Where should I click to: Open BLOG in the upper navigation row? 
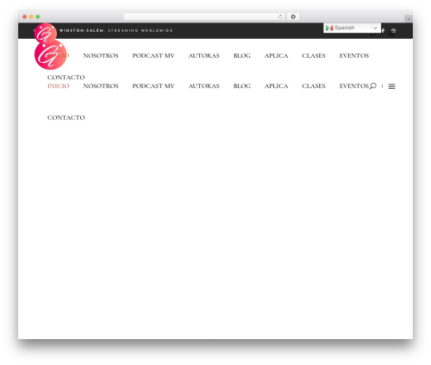[242, 55]
